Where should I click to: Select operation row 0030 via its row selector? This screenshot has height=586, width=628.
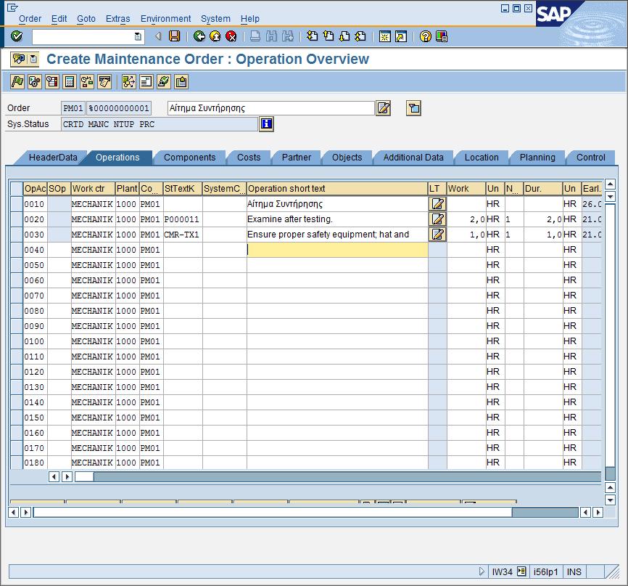[17, 235]
